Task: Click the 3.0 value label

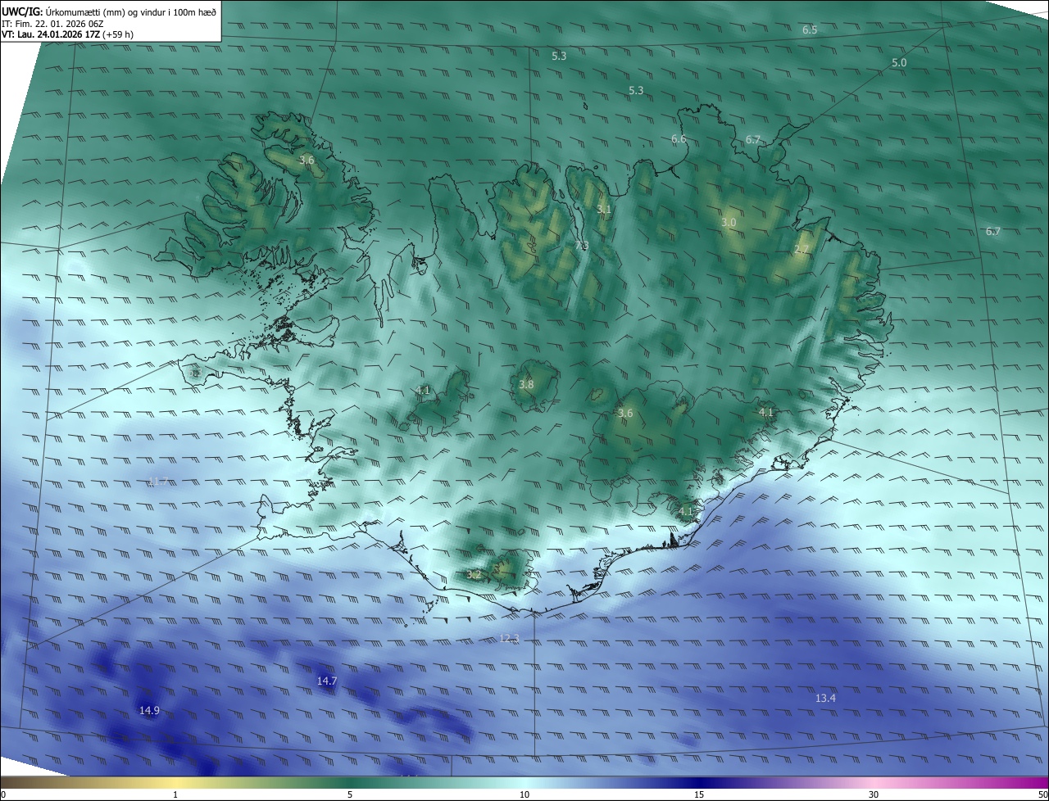Action: point(729,223)
